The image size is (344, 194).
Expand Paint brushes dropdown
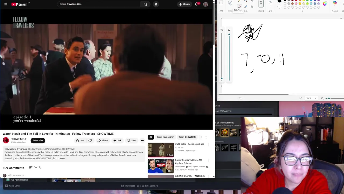click(x=261, y=6)
